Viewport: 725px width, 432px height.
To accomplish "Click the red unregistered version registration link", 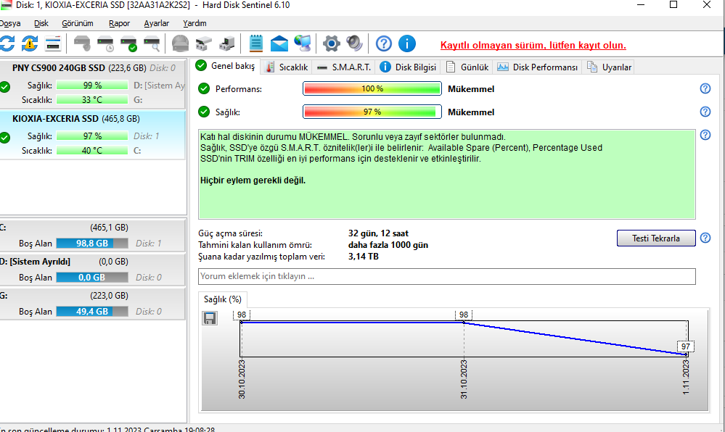I will tap(533, 45).
